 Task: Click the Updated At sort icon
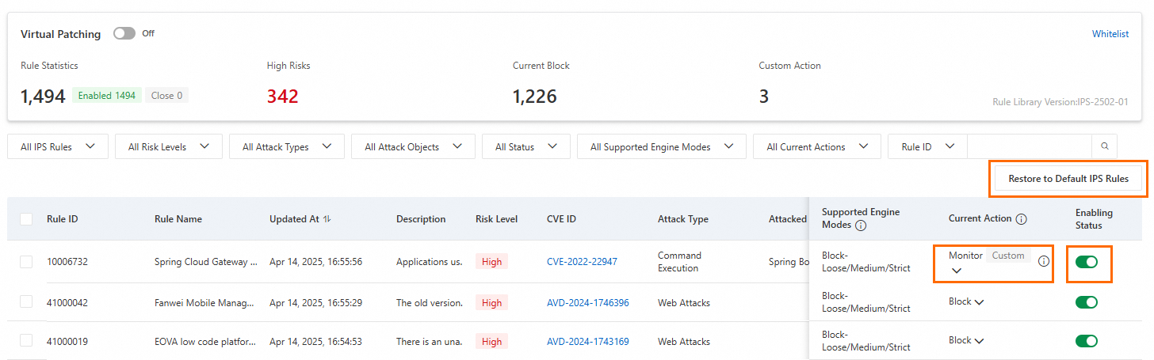coord(327,219)
